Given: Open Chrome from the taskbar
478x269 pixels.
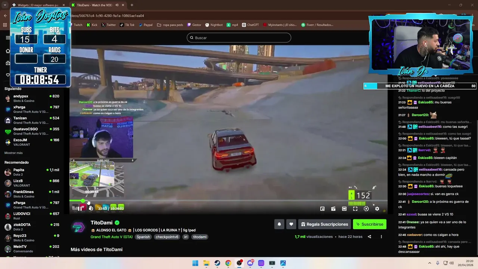Looking at the screenshot, I should [x=228, y=263].
